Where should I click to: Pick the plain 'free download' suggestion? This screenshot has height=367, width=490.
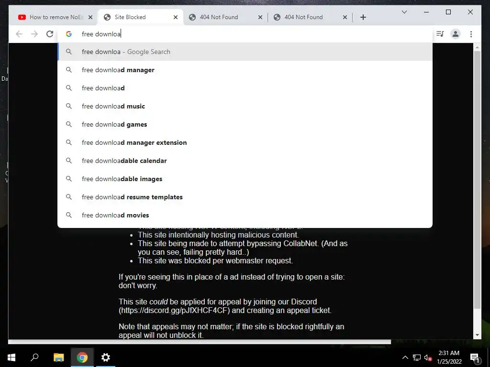point(245,88)
